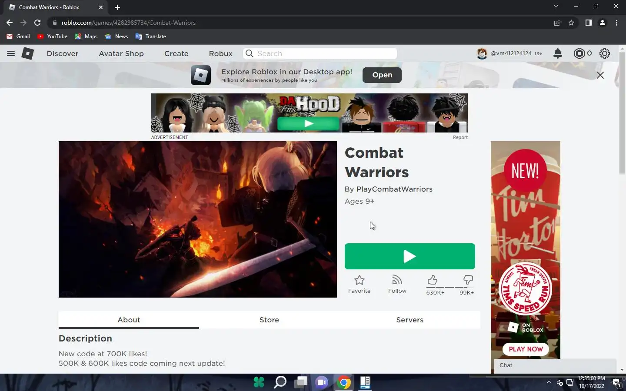Open the Roblox hamburger navigation menu

pyautogui.click(x=11, y=53)
